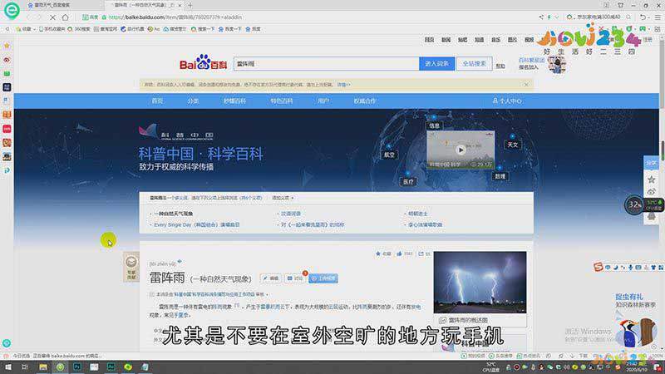The width and height of the screenshot is (665, 374).
Task: Open the browser hamburger menu
Action: [658, 17]
